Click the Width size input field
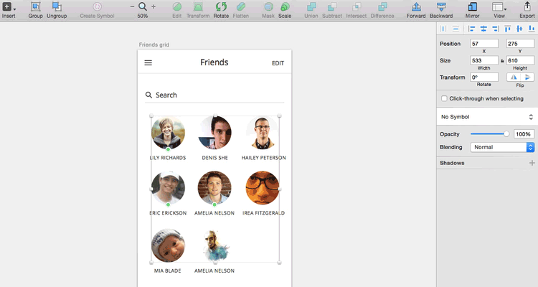 483,60
